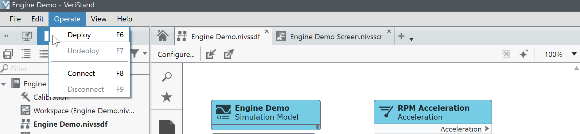Select Workspace item in the project tree
Image resolution: width=580 pixels, height=134 pixels.
(84, 110)
